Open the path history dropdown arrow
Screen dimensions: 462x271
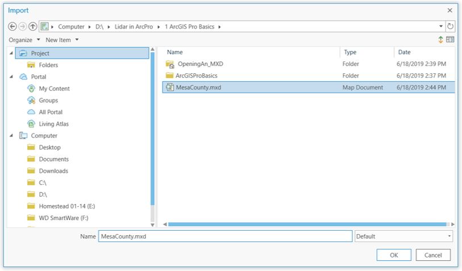(442, 27)
